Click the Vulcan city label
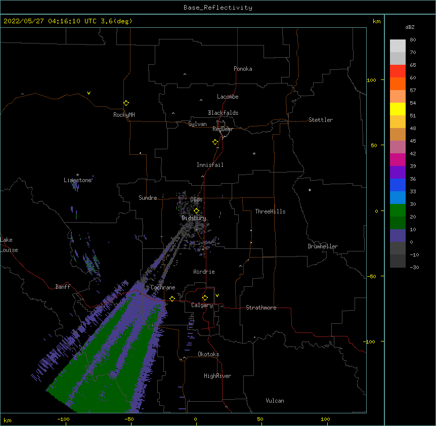436x426 pixels. [x=275, y=401]
